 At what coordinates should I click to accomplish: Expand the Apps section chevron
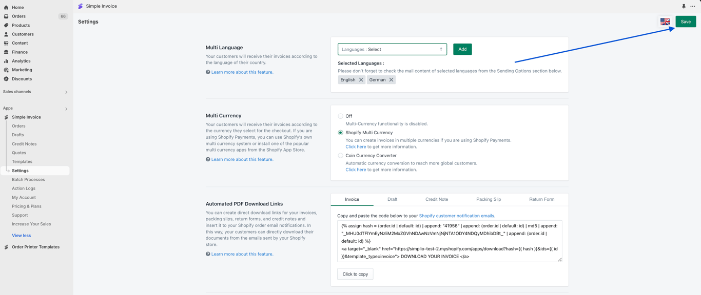tap(66, 109)
